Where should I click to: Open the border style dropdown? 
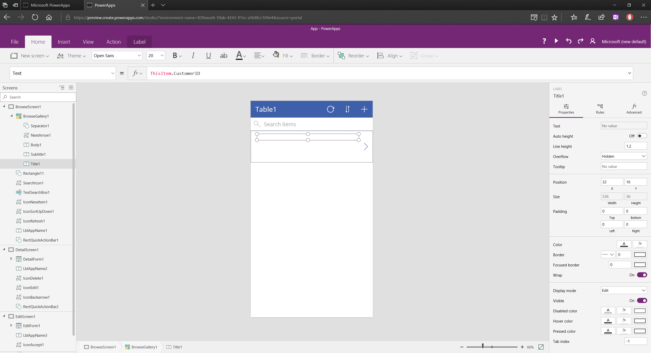pos(608,254)
